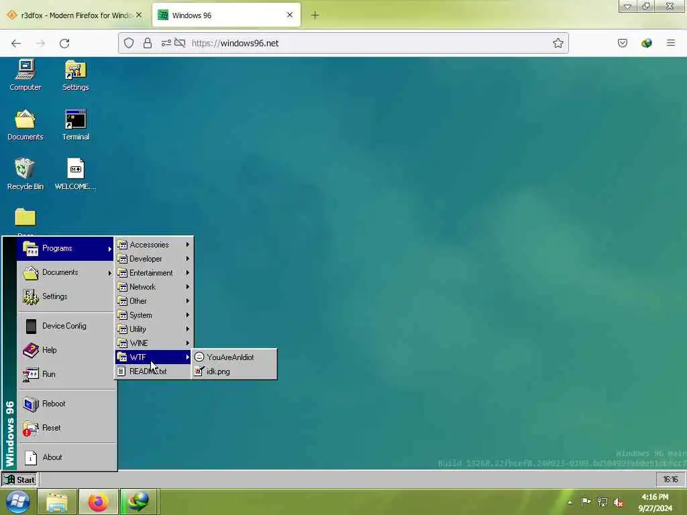Expand the Other programs folder
The image size is (687, 515).
[x=154, y=301]
